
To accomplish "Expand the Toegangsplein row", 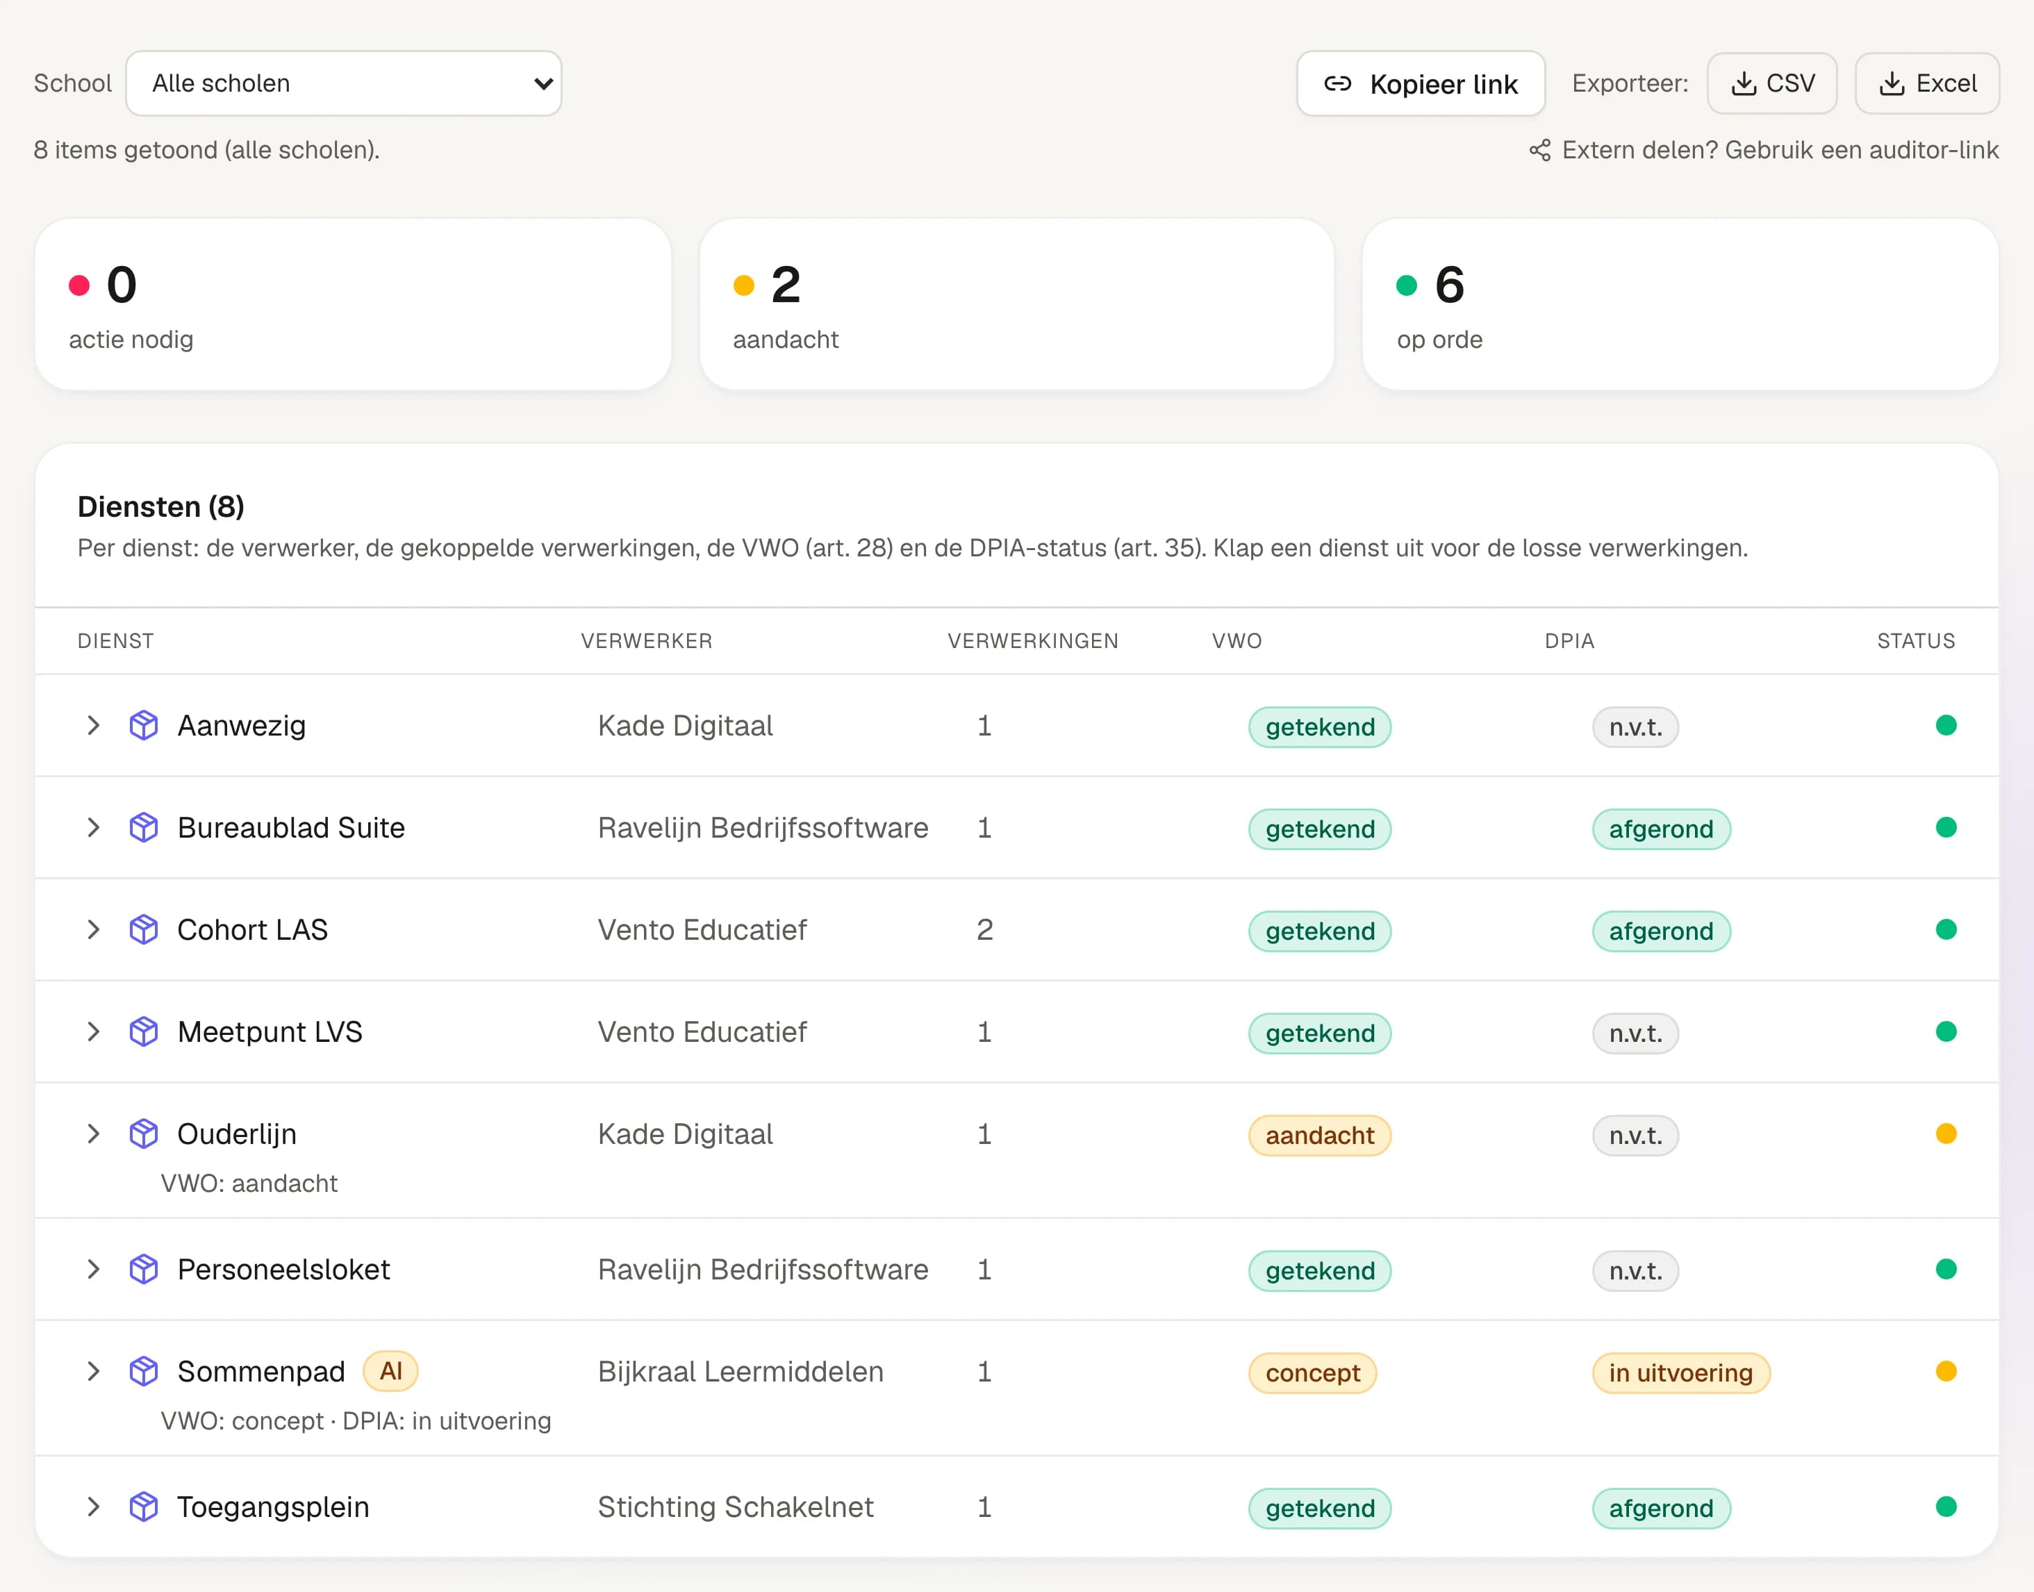I will pos(93,1507).
